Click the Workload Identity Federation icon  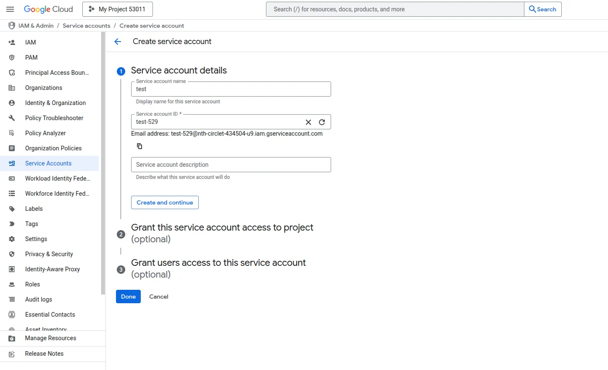(x=11, y=178)
